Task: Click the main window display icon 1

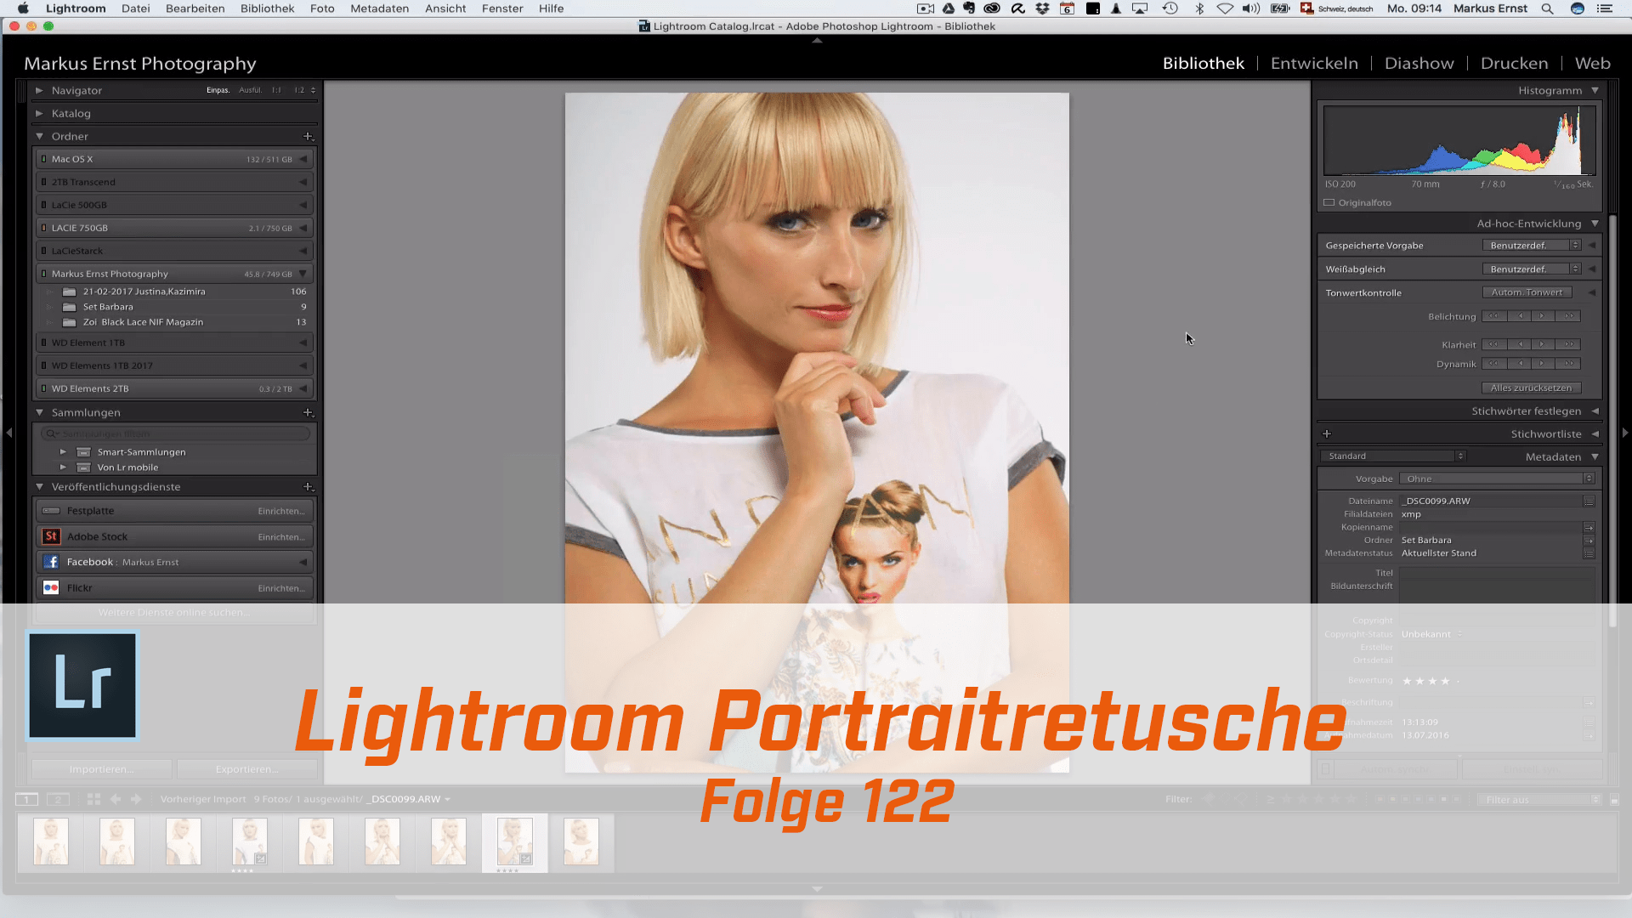Action: tap(26, 799)
